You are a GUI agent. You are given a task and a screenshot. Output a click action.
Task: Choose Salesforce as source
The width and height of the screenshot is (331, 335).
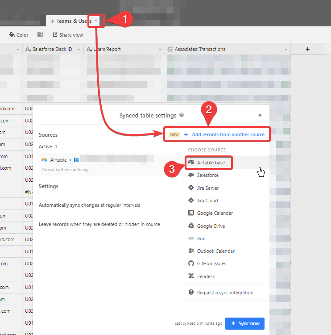click(226, 175)
